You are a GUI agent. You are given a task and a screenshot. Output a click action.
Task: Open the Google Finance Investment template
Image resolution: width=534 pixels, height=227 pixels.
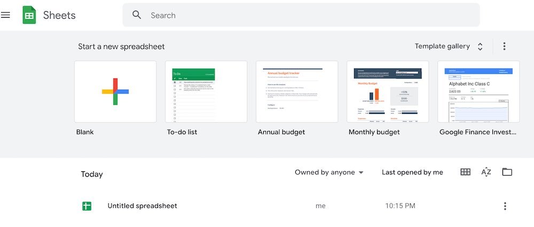[478, 92]
